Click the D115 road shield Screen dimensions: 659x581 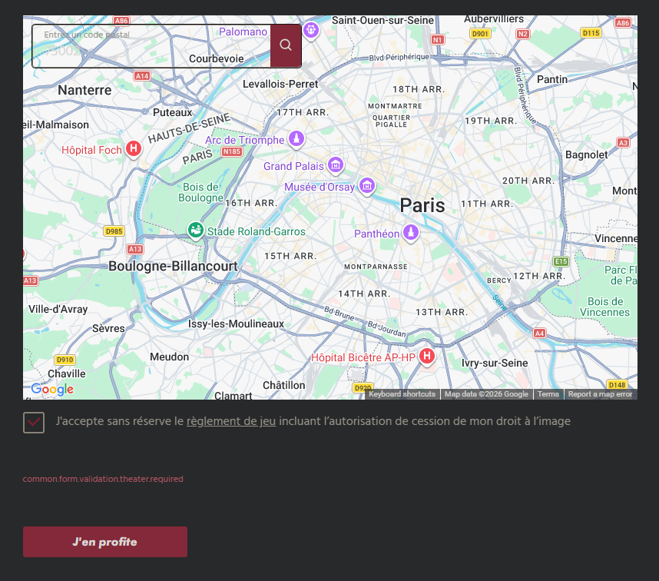[x=591, y=33]
